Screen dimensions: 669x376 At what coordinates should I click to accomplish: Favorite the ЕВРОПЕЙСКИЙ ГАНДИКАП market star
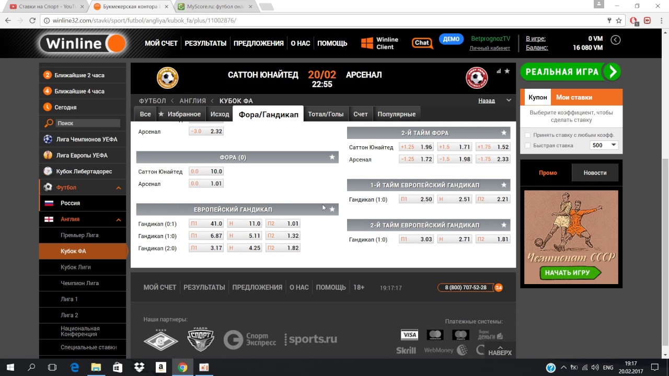pos(332,209)
